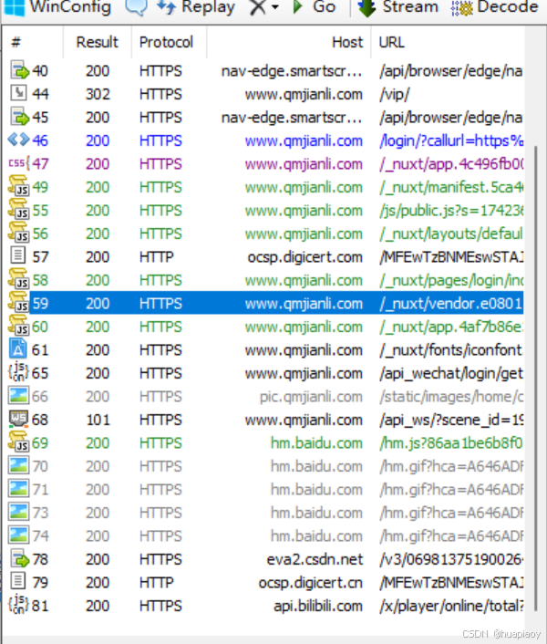Select the /login/?callurl URL of session 46
The height and width of the screenshot is (644, 547).
click(451, 140)
